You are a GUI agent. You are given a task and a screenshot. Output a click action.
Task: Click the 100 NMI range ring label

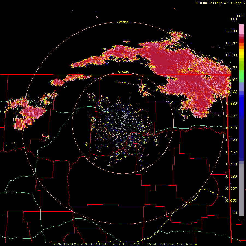[x=123, y=22]
